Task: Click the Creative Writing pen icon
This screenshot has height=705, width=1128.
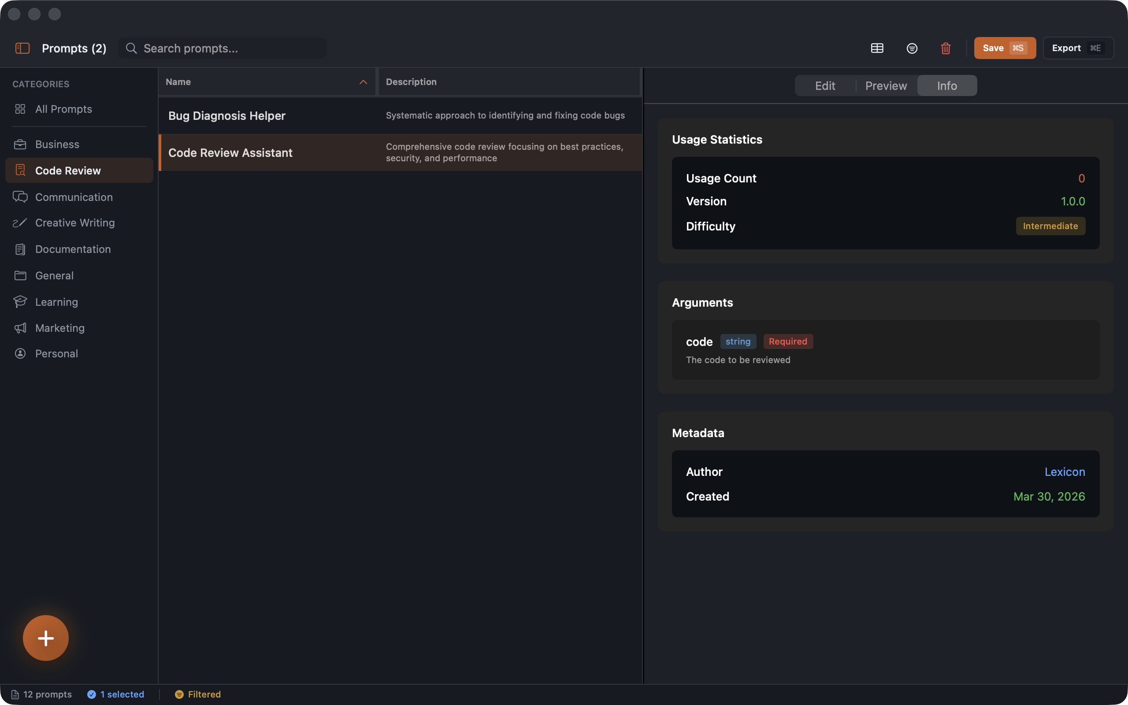Action: click(x=19, y=223)
